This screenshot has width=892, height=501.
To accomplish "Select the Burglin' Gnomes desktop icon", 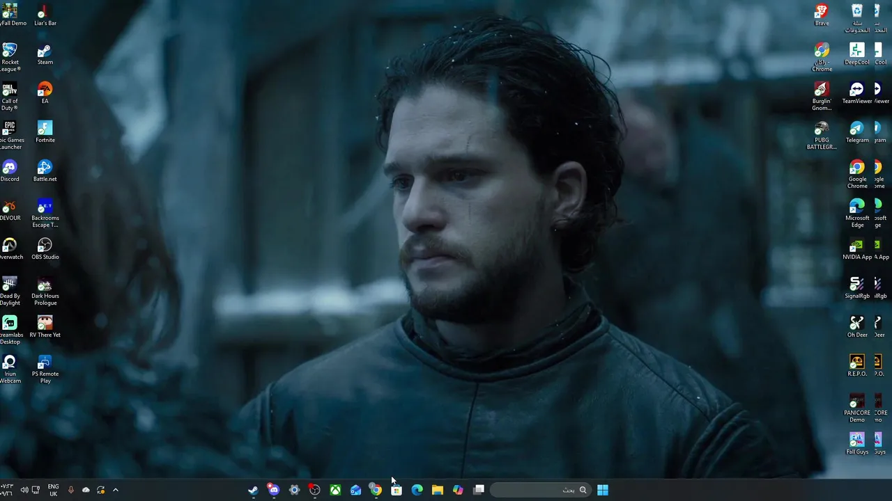I will point(822,97).
